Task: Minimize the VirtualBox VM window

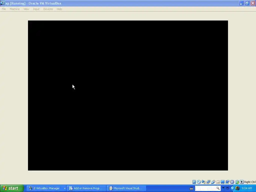Action: (x=241, y=3)
